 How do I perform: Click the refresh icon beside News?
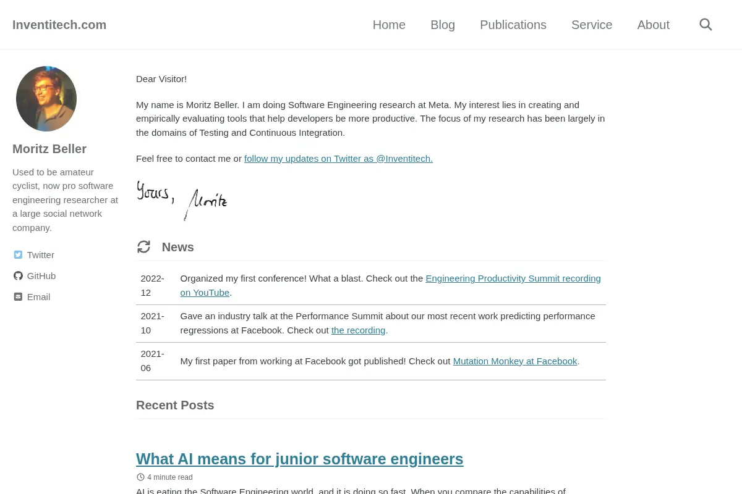(x=143, y=247)
